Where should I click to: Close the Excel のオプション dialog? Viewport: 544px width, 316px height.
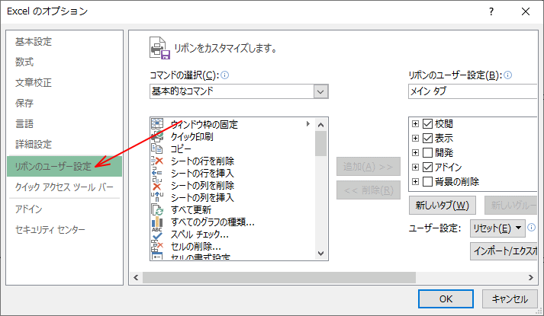(526, 11)
